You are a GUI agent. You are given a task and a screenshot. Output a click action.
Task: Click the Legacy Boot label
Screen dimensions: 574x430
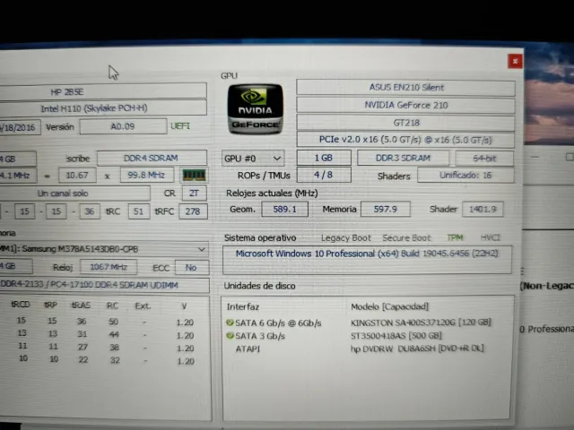click(x=346, y=238)
